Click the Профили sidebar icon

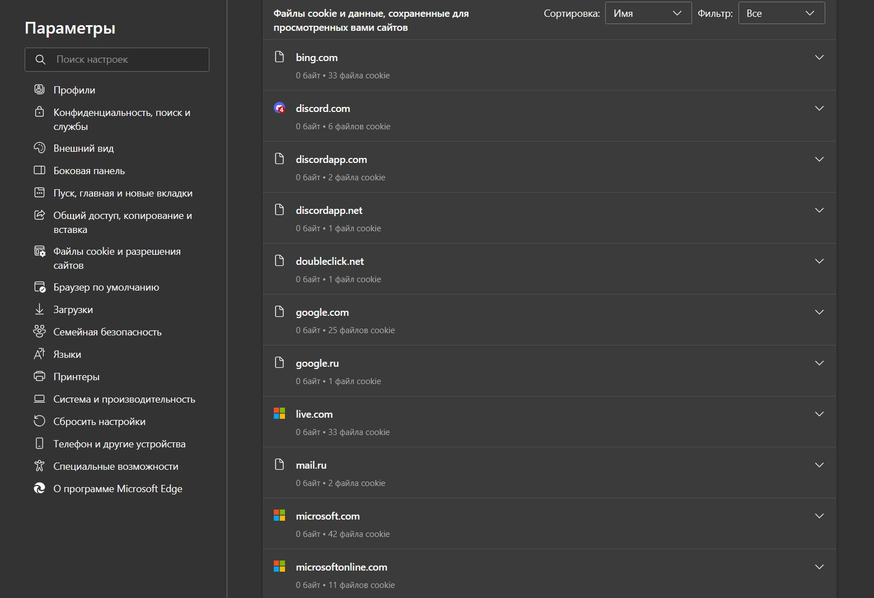point(39,89)
